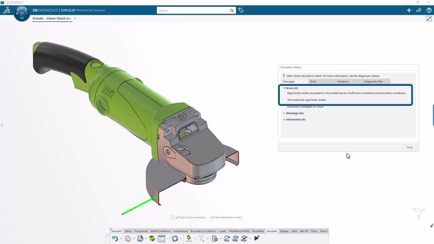
Task: Open the Predefined Fields tab
Action: [x=239, y=231]
